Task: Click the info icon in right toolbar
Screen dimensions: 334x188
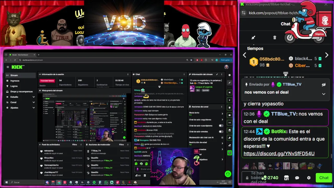Action: 230,75
